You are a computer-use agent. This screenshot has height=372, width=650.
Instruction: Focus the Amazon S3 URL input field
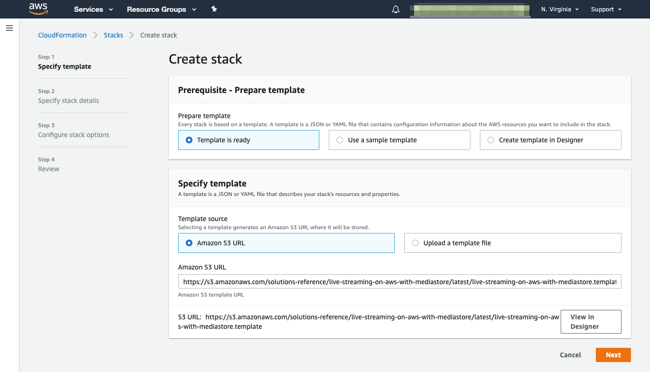click(x=400, y=282)
